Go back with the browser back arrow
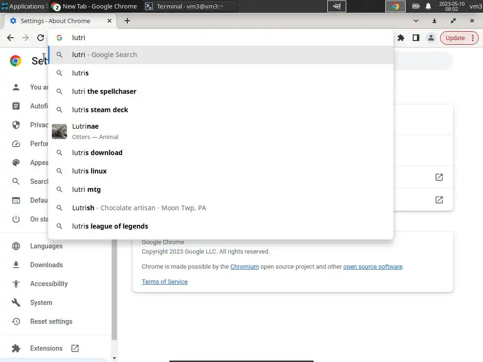The image size is (483, 362). (x=10, y=38)
